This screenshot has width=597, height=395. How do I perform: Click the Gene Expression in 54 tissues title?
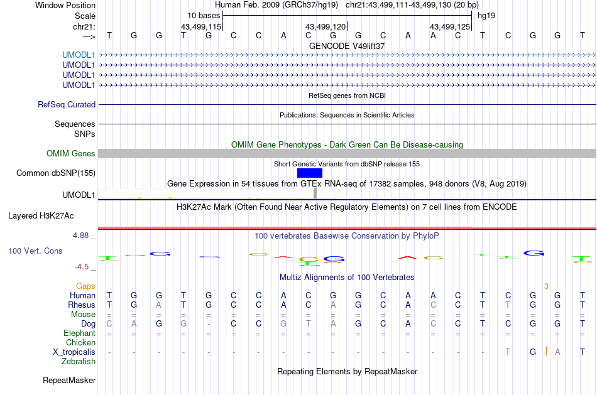[347, 184]
